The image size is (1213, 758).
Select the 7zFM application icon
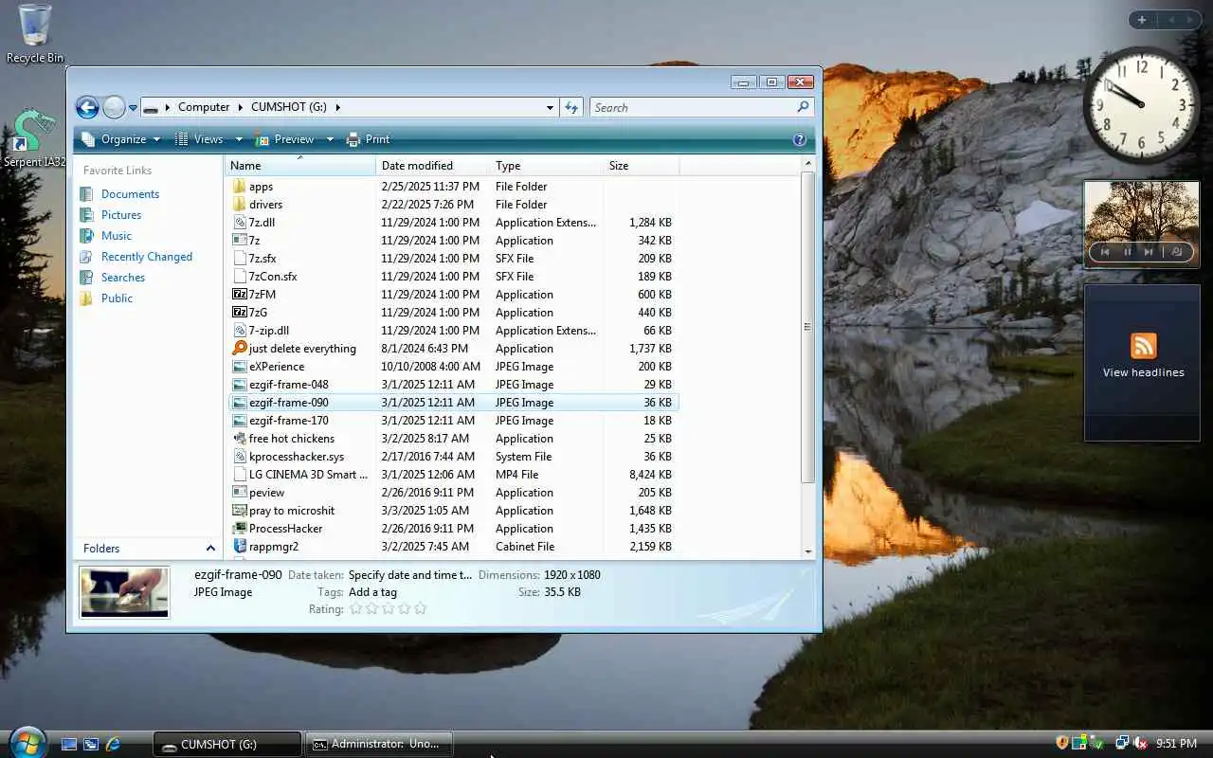240,295
